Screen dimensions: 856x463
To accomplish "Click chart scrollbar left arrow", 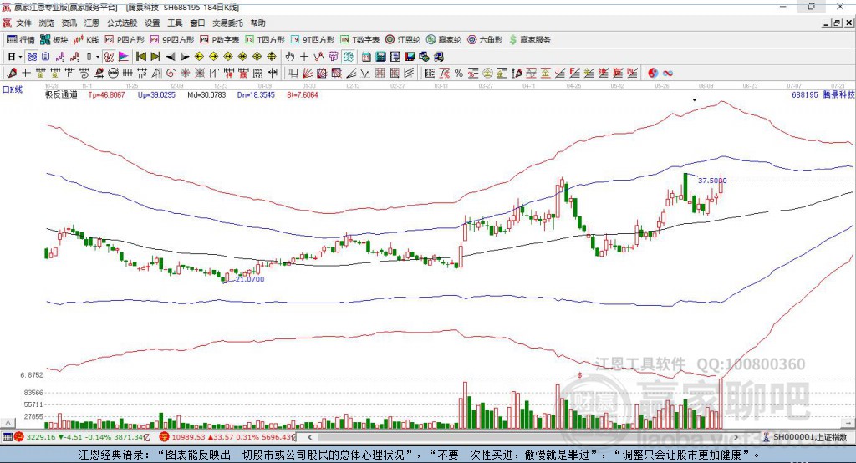I will click(x=310, y=437).
